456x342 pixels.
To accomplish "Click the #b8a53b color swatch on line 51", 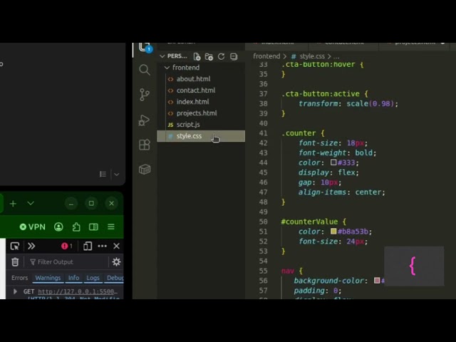I will click(x=333, y=231).
